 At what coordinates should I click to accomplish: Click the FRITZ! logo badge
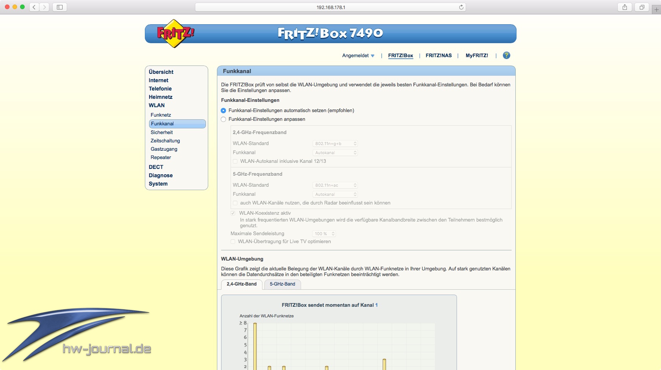[175, 34]
